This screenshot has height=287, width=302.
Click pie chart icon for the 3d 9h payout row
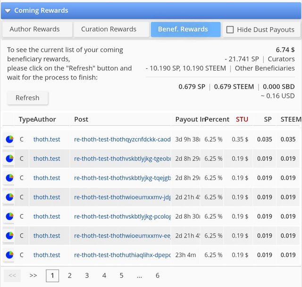point(9,139)
